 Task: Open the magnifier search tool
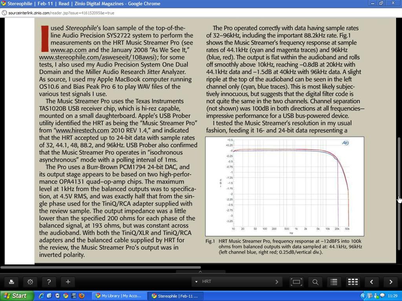pos(315,282)
